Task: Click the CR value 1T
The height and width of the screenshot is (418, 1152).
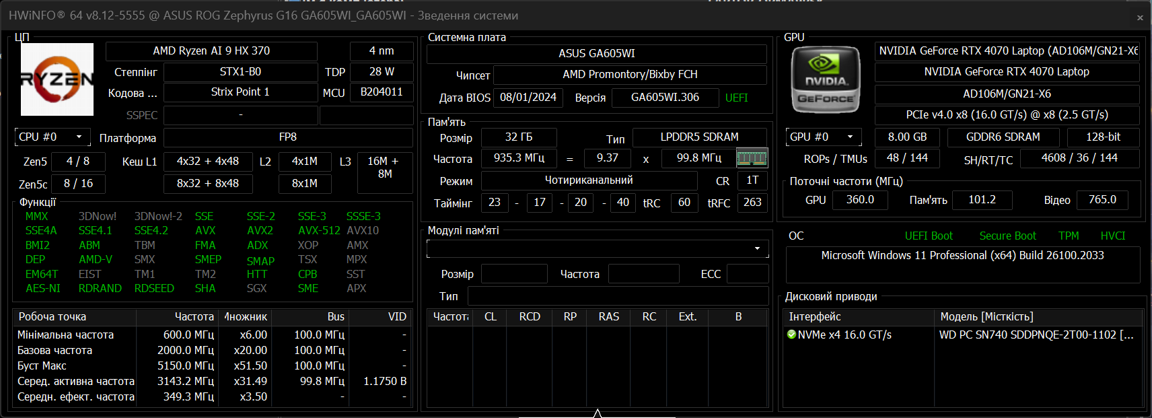Action: pos(752,180)
